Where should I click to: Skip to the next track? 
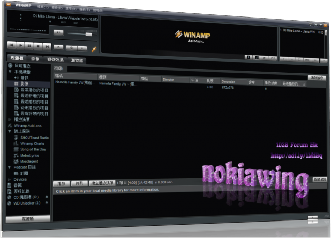click(47, 46)
